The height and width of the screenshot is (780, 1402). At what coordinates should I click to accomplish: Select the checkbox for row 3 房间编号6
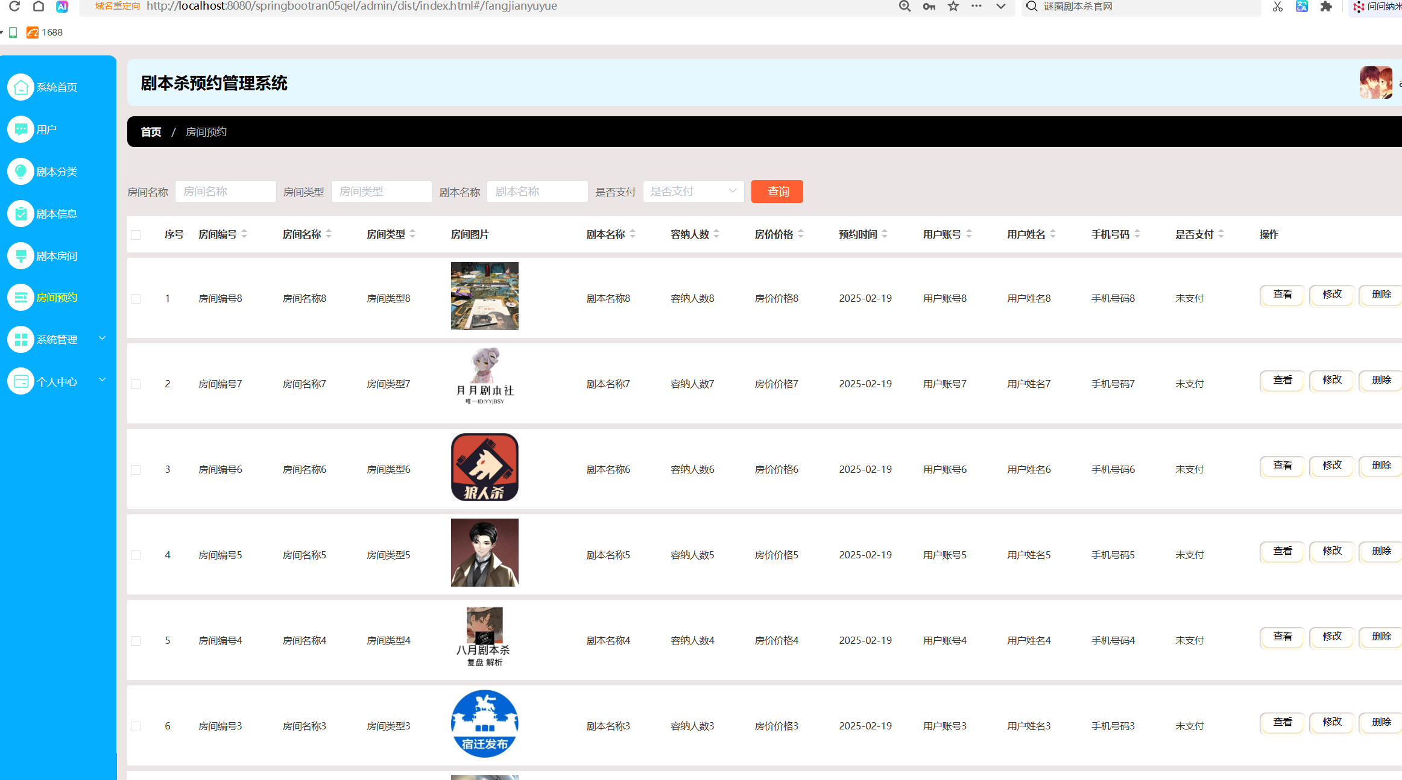[x=136, y=470]
